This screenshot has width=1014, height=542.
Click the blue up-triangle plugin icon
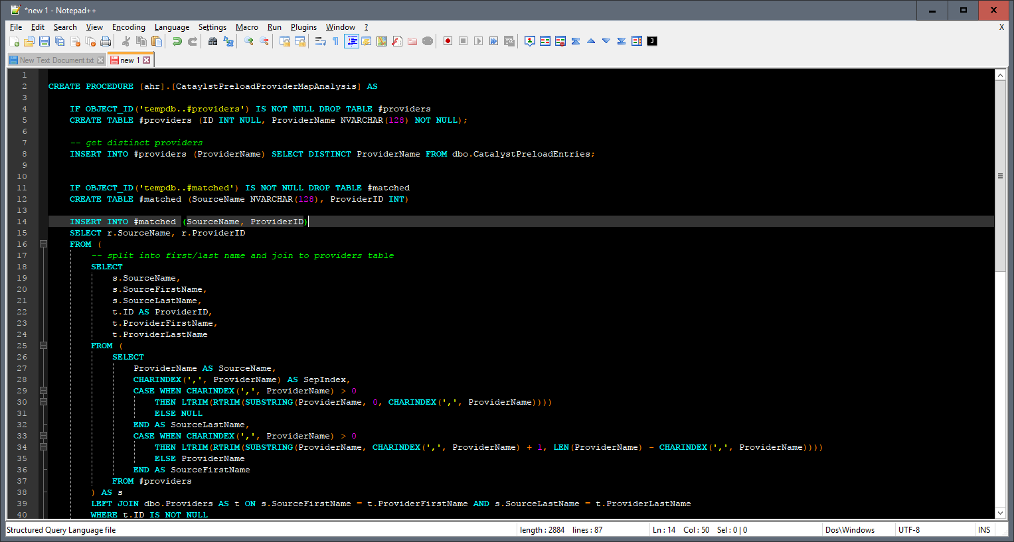[591, 41]
